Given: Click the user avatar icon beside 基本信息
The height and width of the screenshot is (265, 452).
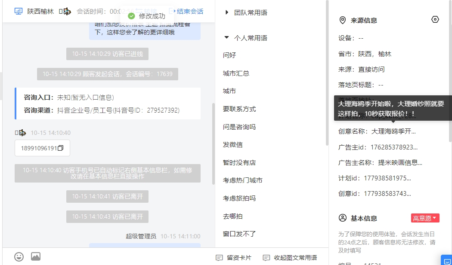Looking at the screenshot, I should tap(343, 218).
